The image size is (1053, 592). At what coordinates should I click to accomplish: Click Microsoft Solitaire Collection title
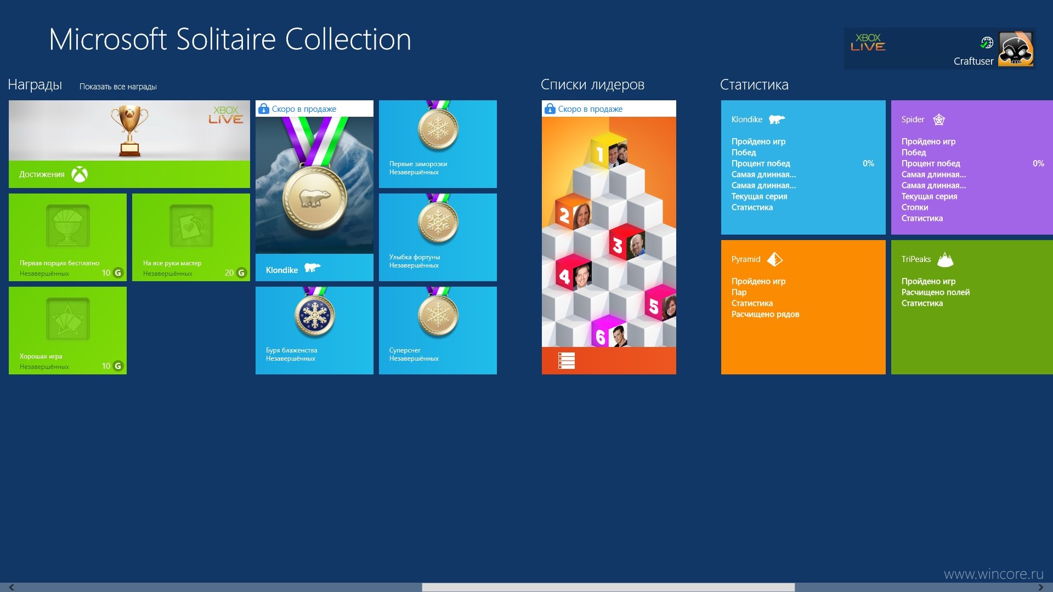tap(230, 39)
